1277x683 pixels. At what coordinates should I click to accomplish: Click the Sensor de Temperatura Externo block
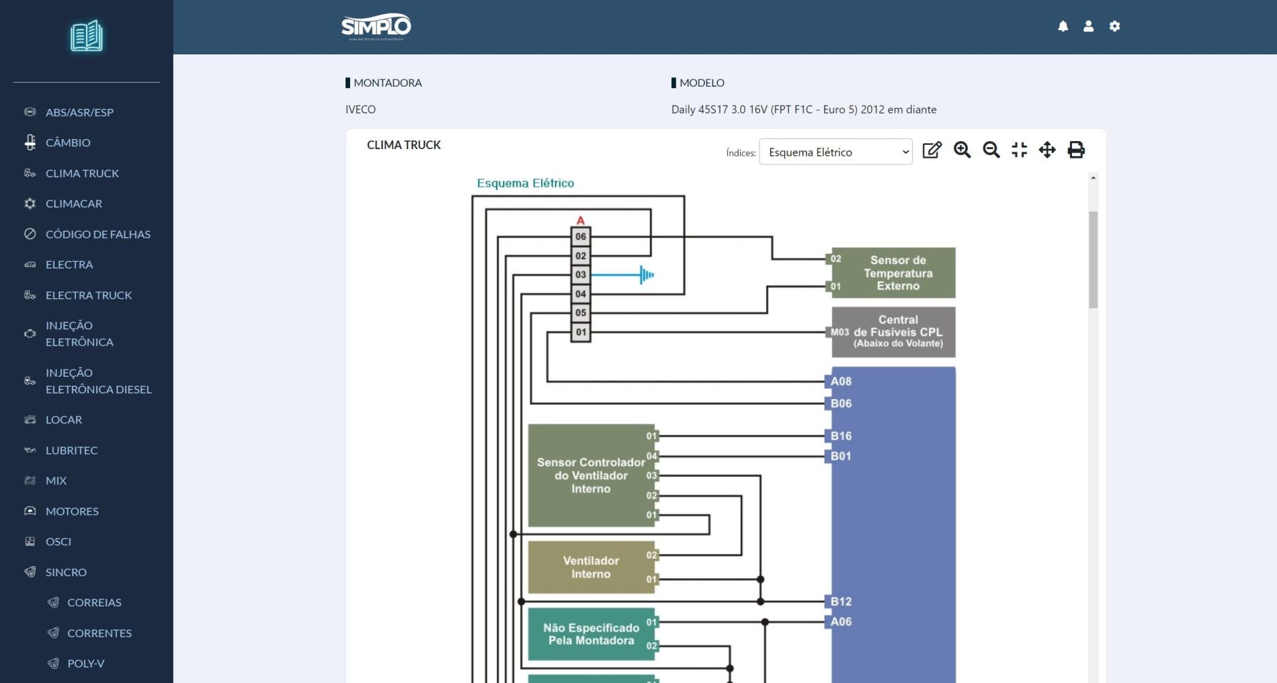(x=897, y=273)
